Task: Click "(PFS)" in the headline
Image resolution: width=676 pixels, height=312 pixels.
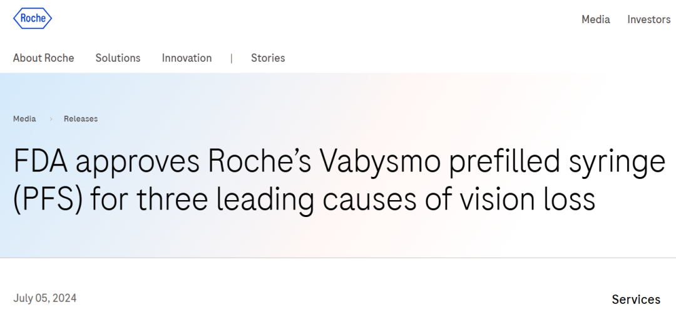Action: point(48,200)
